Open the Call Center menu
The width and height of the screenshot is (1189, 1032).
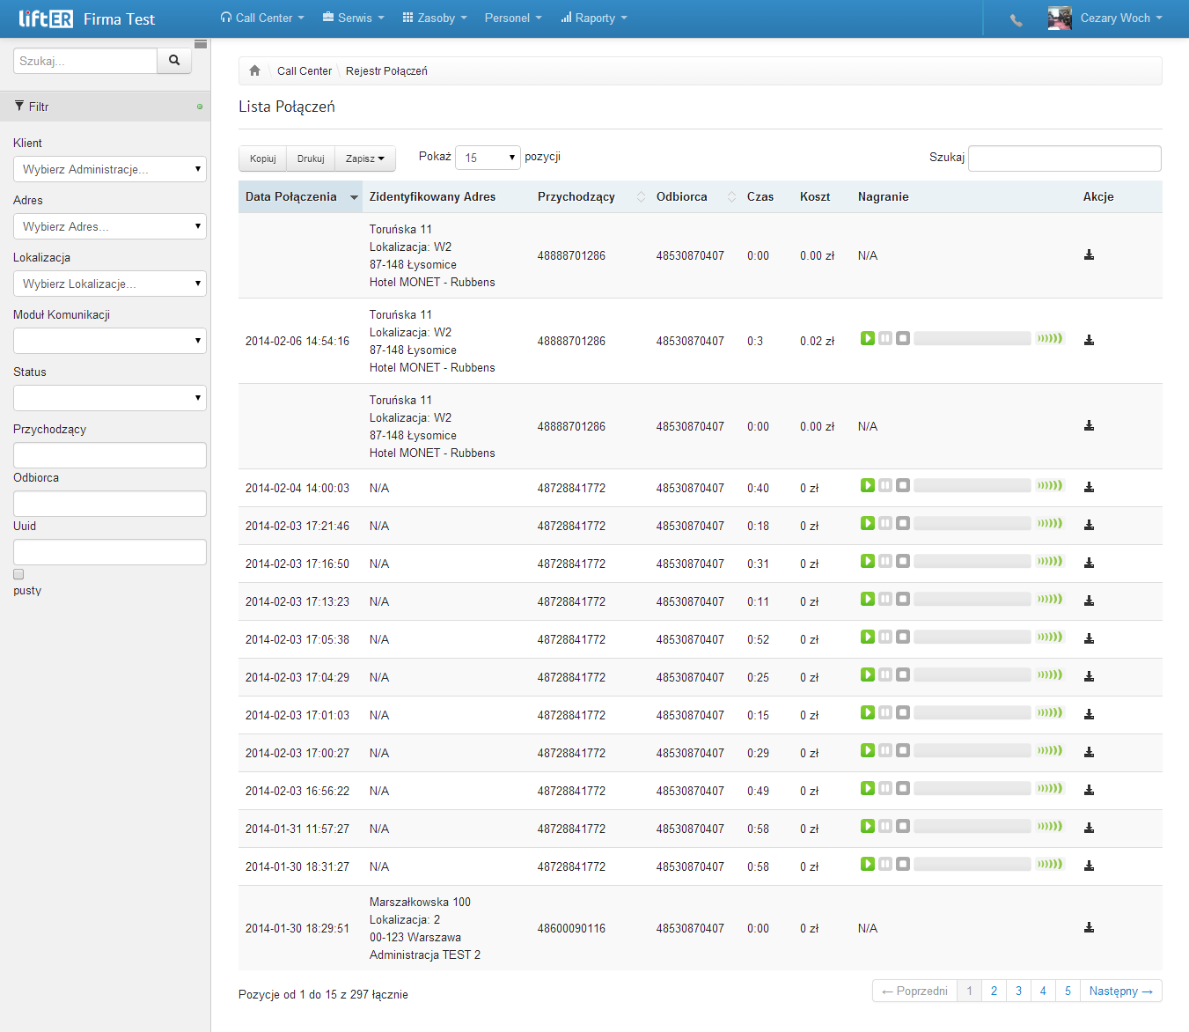[262, 18]
